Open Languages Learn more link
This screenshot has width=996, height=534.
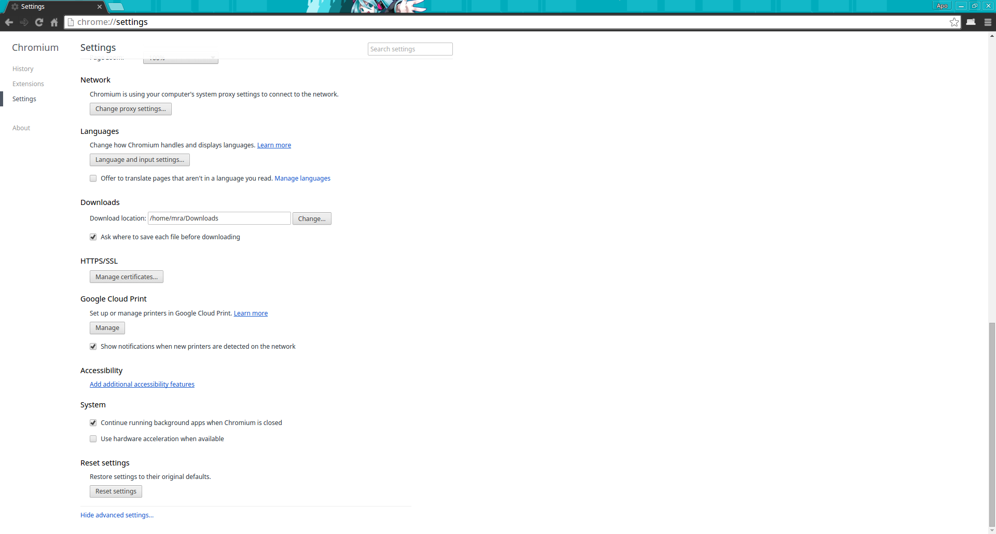[x=274, y=145]
